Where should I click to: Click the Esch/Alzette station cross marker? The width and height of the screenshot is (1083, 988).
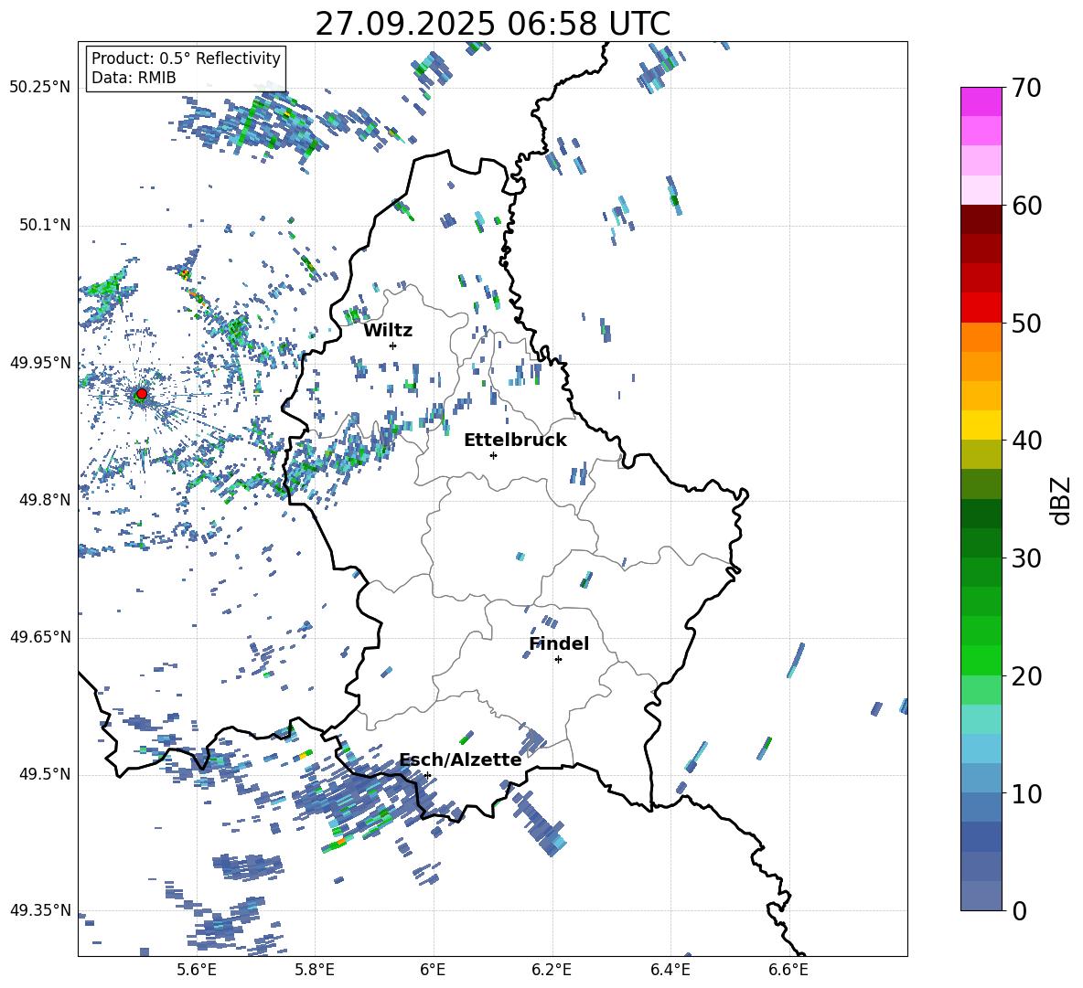(427, 775)
